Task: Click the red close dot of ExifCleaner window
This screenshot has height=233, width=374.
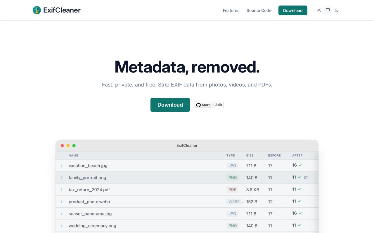Action: click(62, 146)
